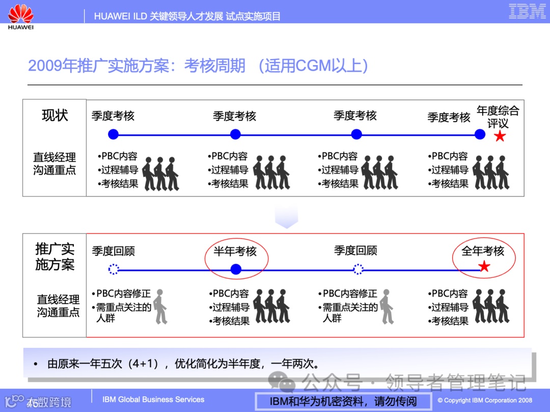Expand the red circled 全年考核 label
Viewport: 550px width, 412px height.
[x=484, y=257]
